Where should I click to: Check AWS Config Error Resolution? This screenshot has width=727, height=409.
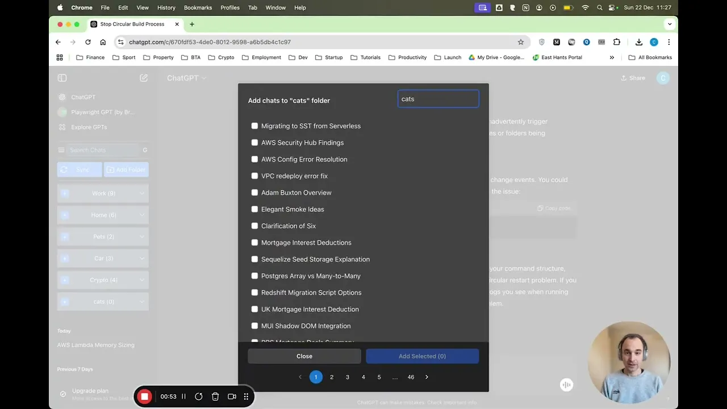pos(254,159)
